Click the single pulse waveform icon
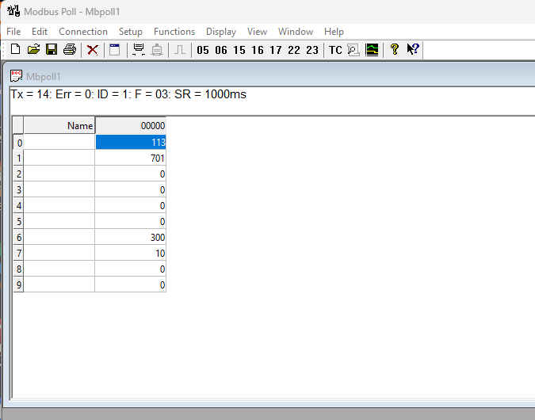The height and width of the screenshot is (420, 535). tap(180, 50)
